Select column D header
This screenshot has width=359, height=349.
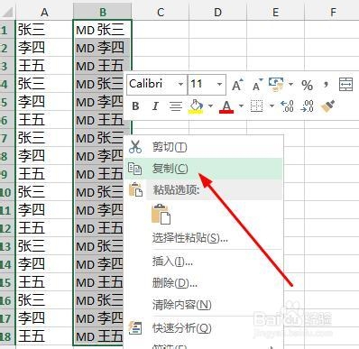pyautogui.click(x=217, y=12)
